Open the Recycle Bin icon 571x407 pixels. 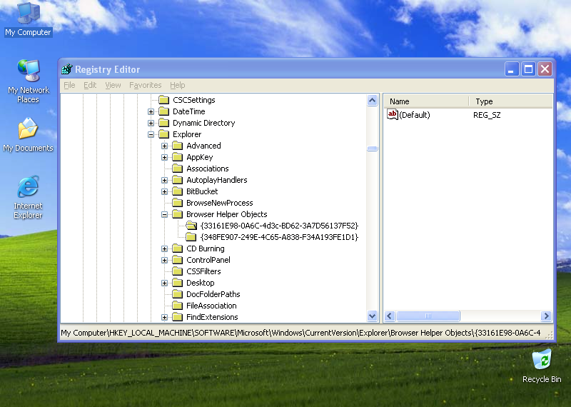pyautogui.click(x=542, y=366)
